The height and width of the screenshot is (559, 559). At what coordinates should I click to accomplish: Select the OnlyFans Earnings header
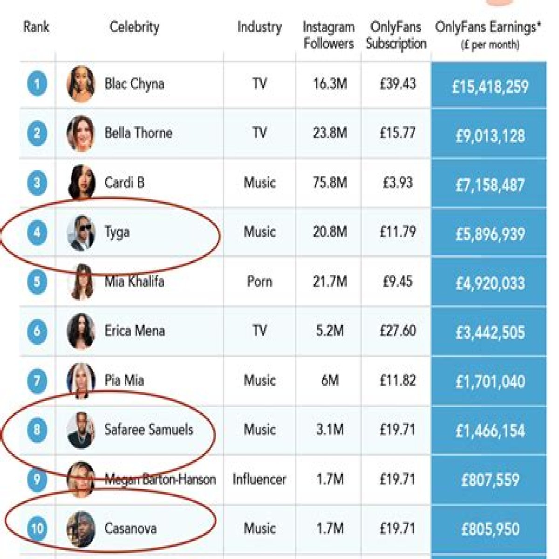tap(488, 35)
